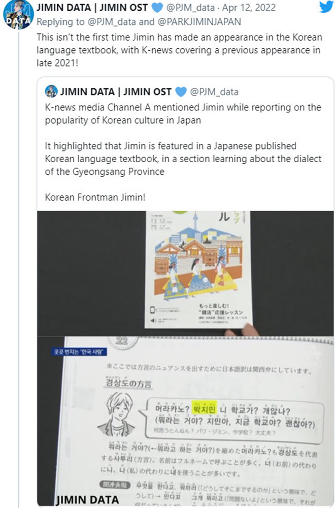Open the quoted tweet's @PJM_data handle
The width and height of the screenshot is (335, 508).
tap(214, 92)
